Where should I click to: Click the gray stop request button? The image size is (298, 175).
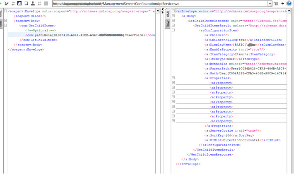tap(46, 3)
